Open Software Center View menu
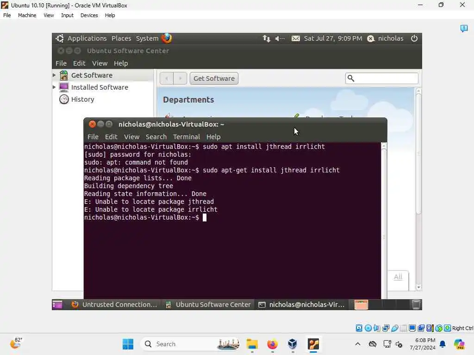 click(100, 63)
